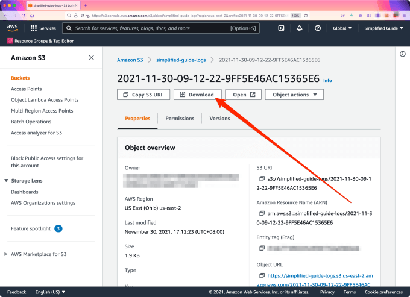
Task: Open Feature spotlight
Action: [31, 228]
